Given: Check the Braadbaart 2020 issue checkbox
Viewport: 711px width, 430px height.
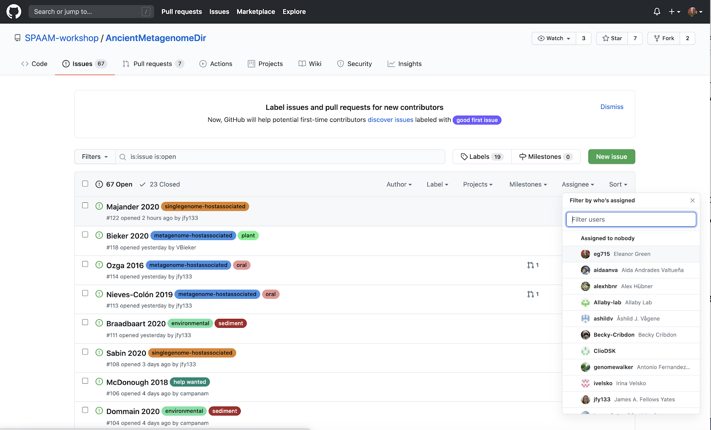Looking at the screenshot, I should pos(85,322).
